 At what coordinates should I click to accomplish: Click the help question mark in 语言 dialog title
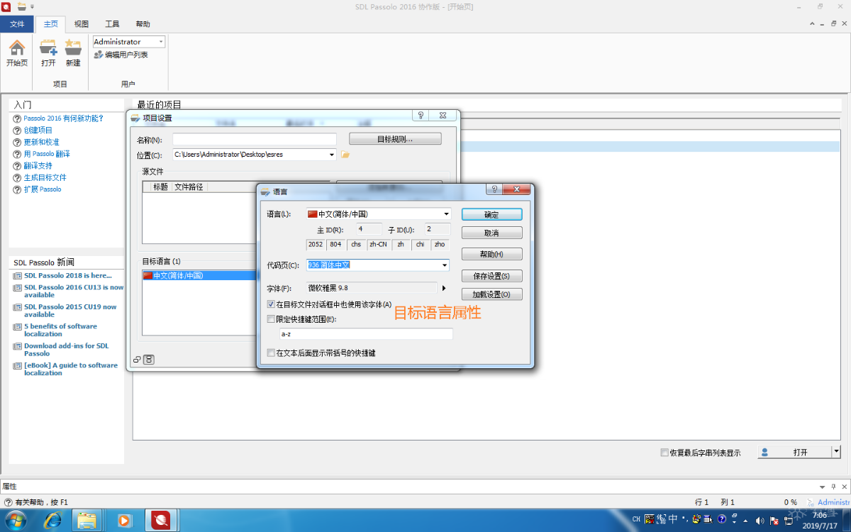tap(496, 190)
